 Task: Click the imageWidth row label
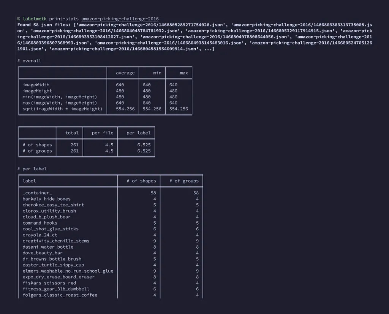pyautogui.click(x=36, y=85)
